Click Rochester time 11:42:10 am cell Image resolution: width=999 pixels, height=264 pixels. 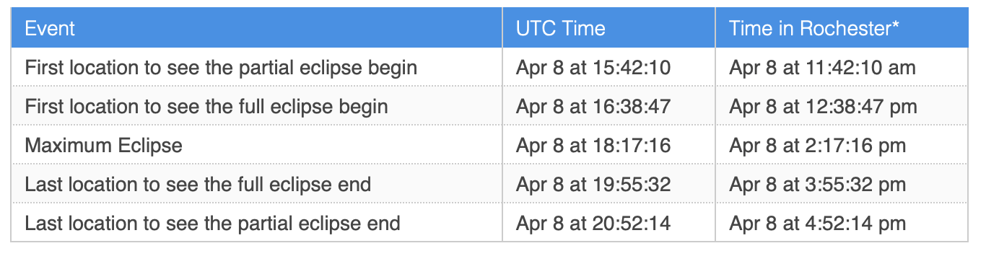[x=842, y=68]
